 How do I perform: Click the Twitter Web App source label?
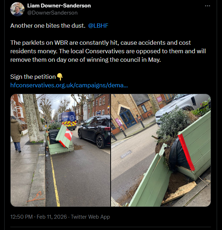pos(90,217)
